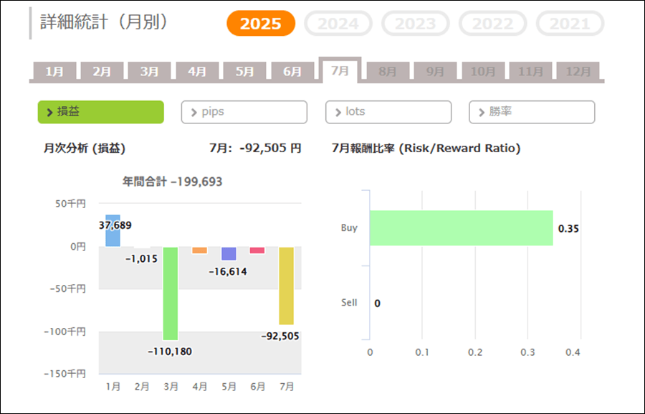Click the -110,180 value label
The image size is (645, 414).
click(x=170, y=352)
